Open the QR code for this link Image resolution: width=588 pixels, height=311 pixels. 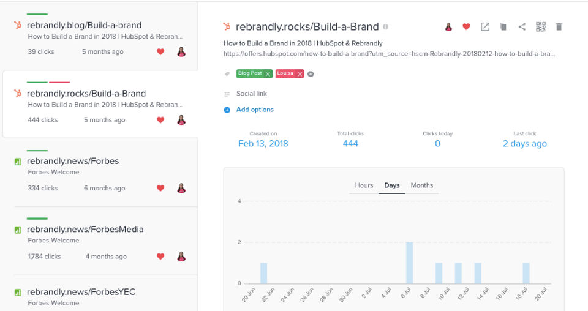point(540,27)
